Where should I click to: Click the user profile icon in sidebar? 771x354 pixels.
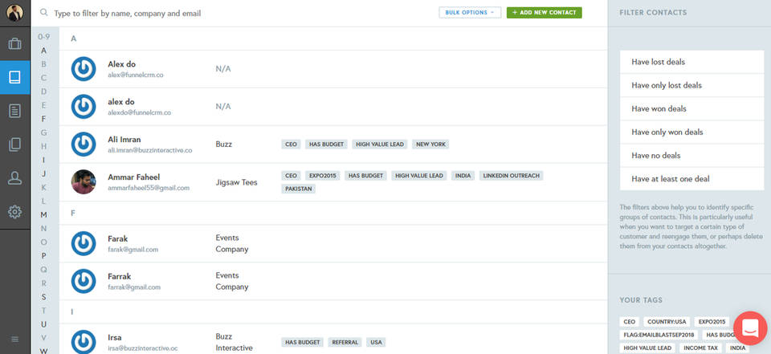14,178
